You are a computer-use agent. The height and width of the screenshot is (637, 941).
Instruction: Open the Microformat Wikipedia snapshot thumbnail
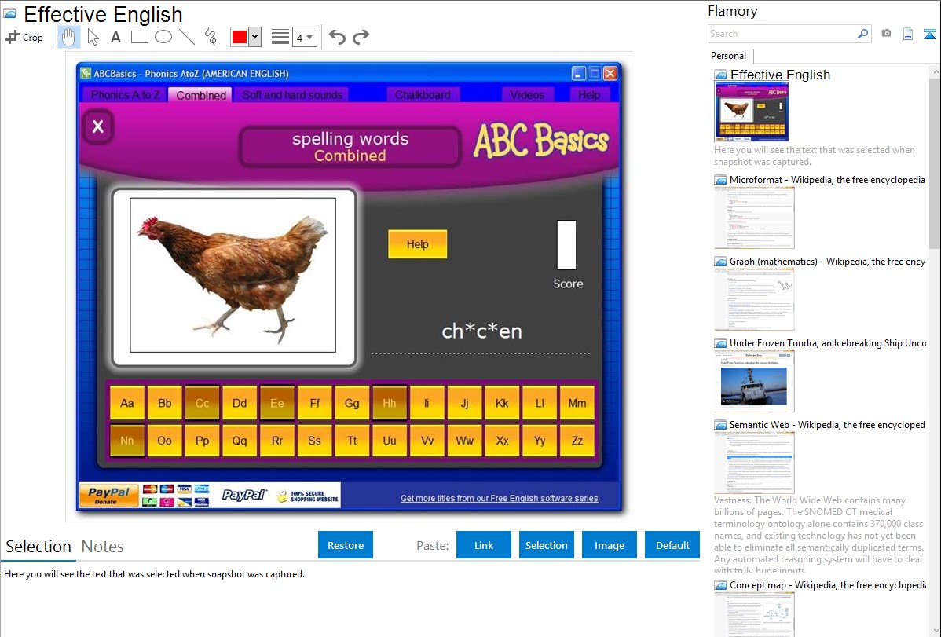click(754, 218)
